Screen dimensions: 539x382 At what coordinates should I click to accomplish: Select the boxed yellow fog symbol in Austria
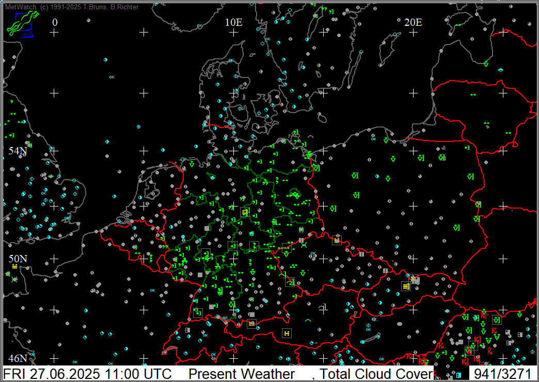(x=287, y=333)
